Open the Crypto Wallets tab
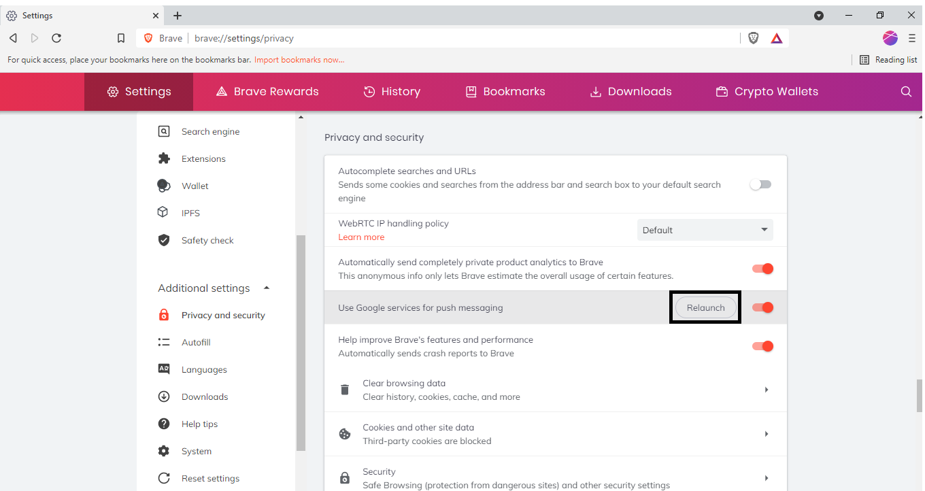The width and height of the screenshot is (925, 491). (767, 92)
